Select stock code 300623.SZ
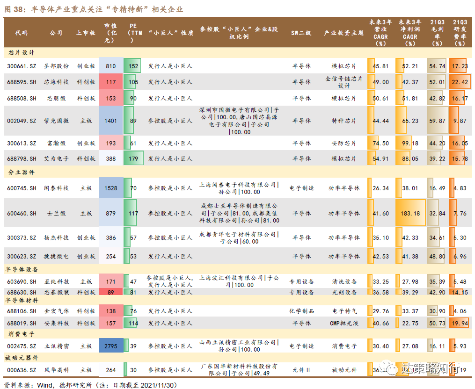Viewport: 475px width, 389px height. tap(22, 256)
